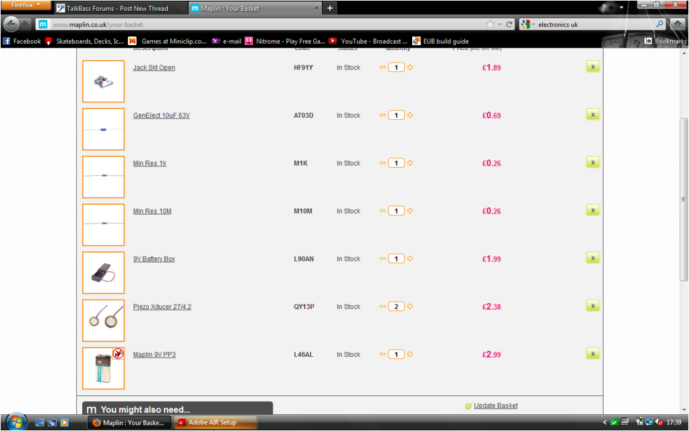Decrease quantity of Min Res 1k
689x431 pixels.
click(x=383, y=163)
